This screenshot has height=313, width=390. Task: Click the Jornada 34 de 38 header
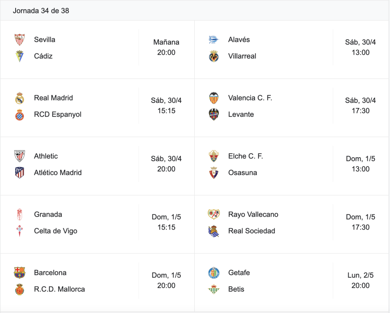41,11
